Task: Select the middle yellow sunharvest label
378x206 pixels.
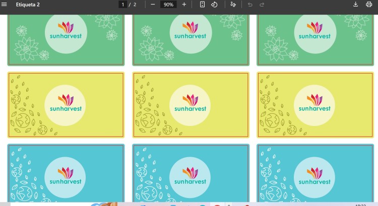Action: click(191, 105)
